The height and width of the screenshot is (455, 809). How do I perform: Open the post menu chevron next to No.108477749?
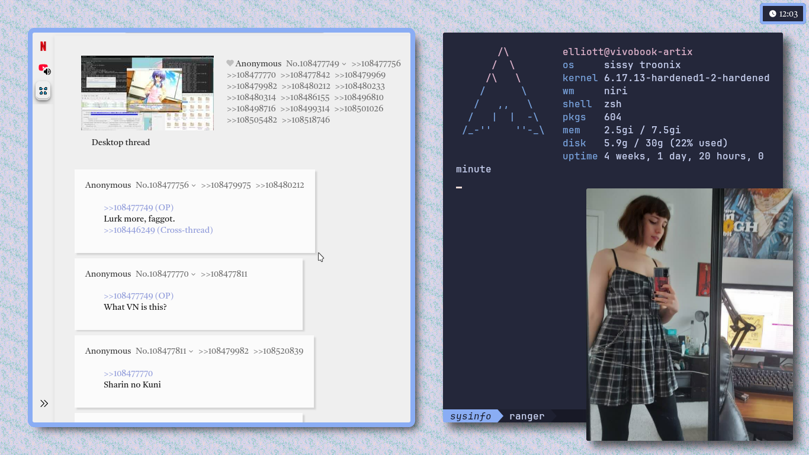click(x=344, y=64)
